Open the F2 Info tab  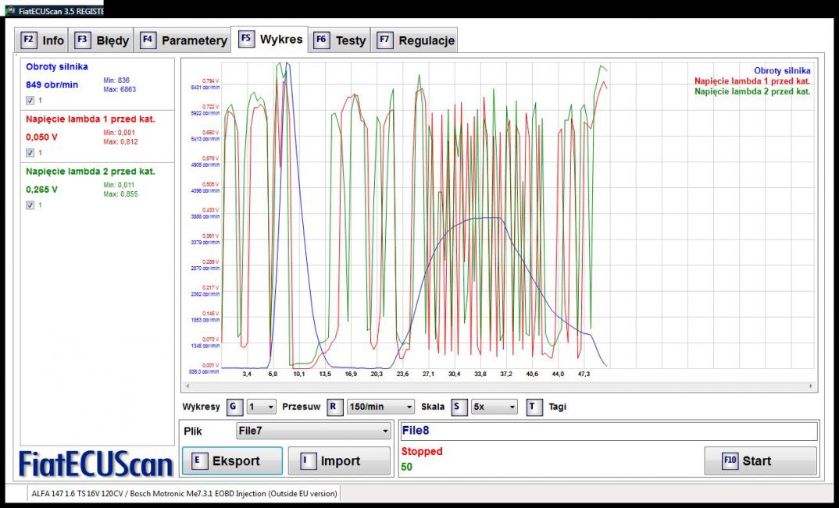point(41,40)
